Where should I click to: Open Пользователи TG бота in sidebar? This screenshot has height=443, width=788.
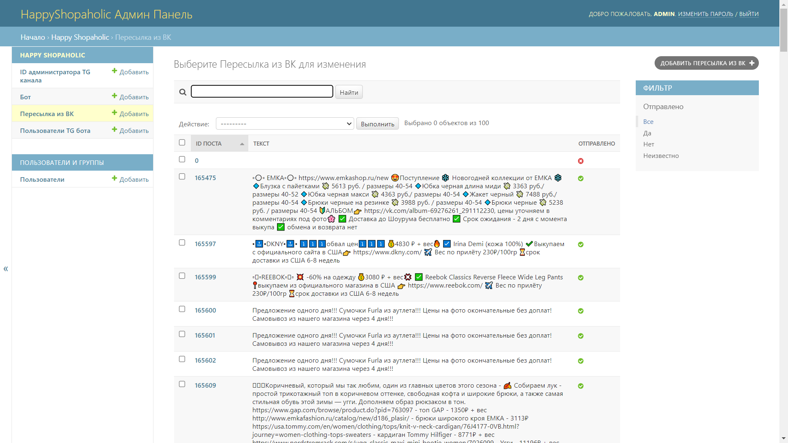click(x=55, y=130)
